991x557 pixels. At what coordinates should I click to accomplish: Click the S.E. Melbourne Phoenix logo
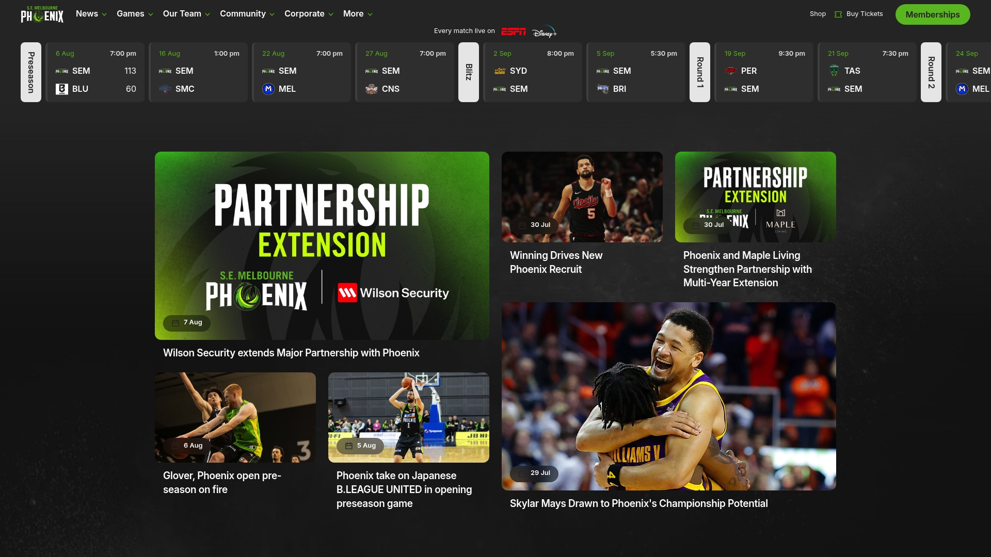[42, 14]
